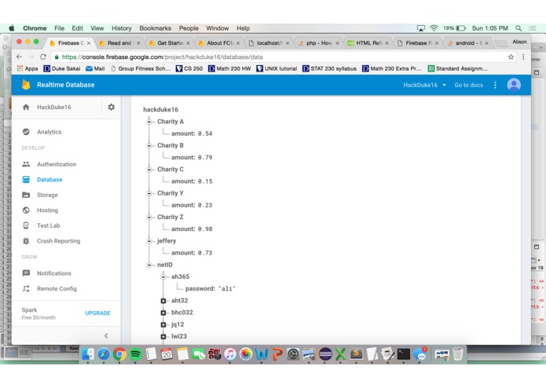Switch to the Get Started tab
Viewport: 546px width, 388px height.
(x=169, y=42)
